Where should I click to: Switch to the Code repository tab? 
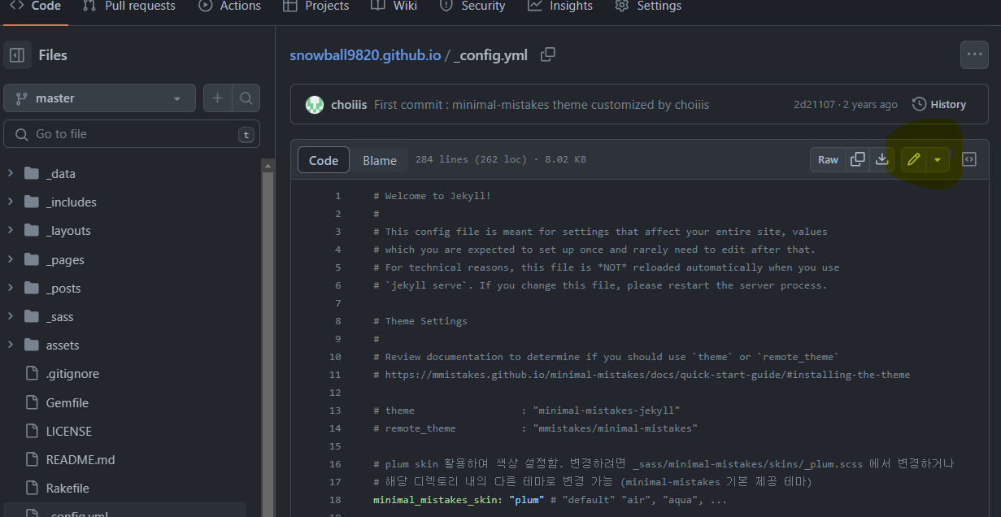click(x=36, y=6)
